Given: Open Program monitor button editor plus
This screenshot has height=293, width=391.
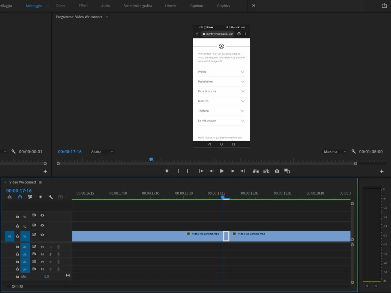Looking at the screenshot, I should pos(382,171).
